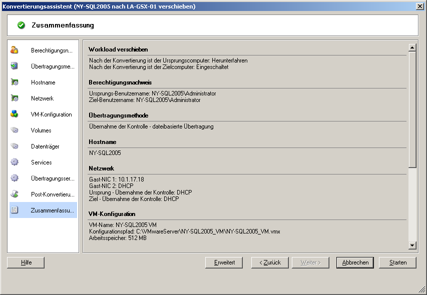Image resolution: width=427 pixels, height=295 pixels.
Task: Click the Gast-NIC 2: DHCP line
Action: pos(111,186)
